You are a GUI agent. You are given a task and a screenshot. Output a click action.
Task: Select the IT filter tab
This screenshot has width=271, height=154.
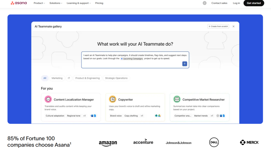(69, 78)
